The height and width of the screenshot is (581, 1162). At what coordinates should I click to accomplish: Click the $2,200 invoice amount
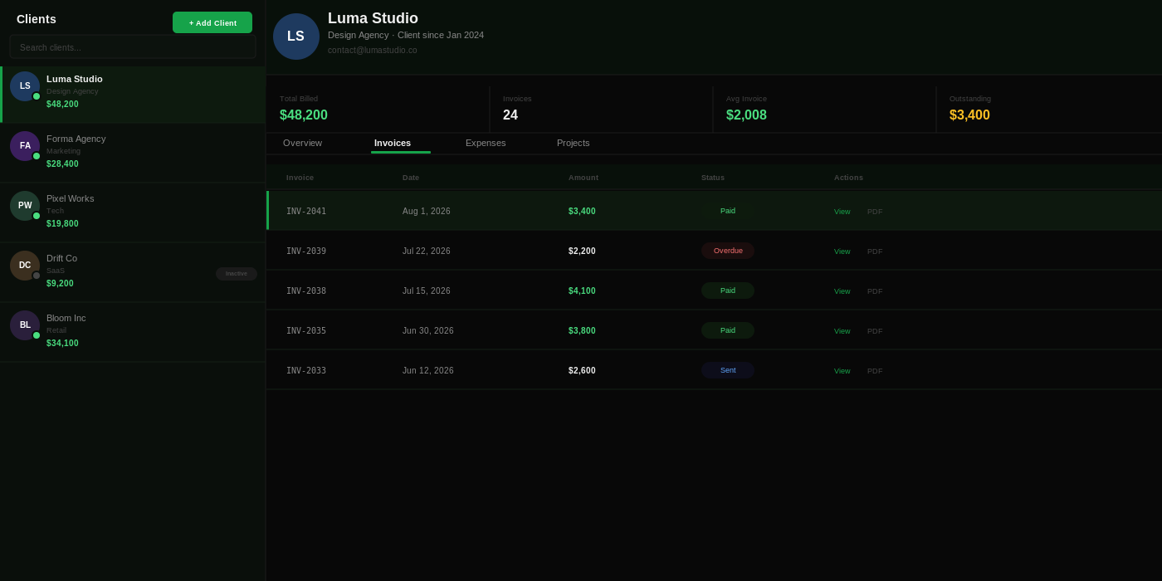click(582, 251)
